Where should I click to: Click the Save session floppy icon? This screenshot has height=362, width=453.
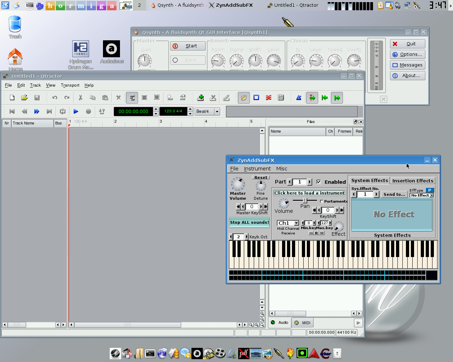pos(37,98)
